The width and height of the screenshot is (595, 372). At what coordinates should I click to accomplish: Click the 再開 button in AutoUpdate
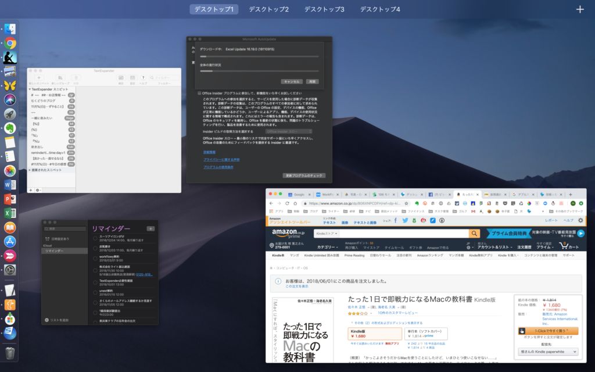pos(312,81)
